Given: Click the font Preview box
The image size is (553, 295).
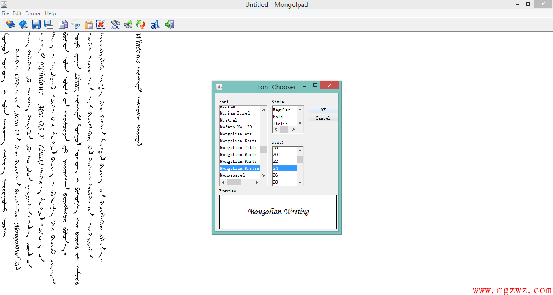Looking at the screenshot, I should tap(278, 212).
